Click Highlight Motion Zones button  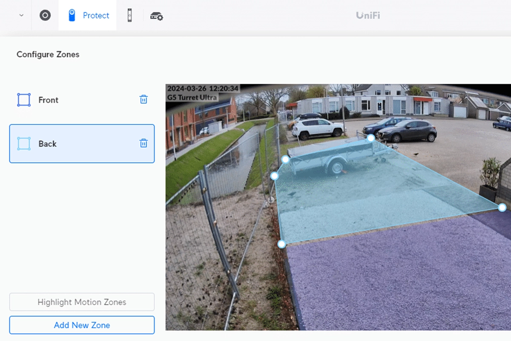(82, 302)
